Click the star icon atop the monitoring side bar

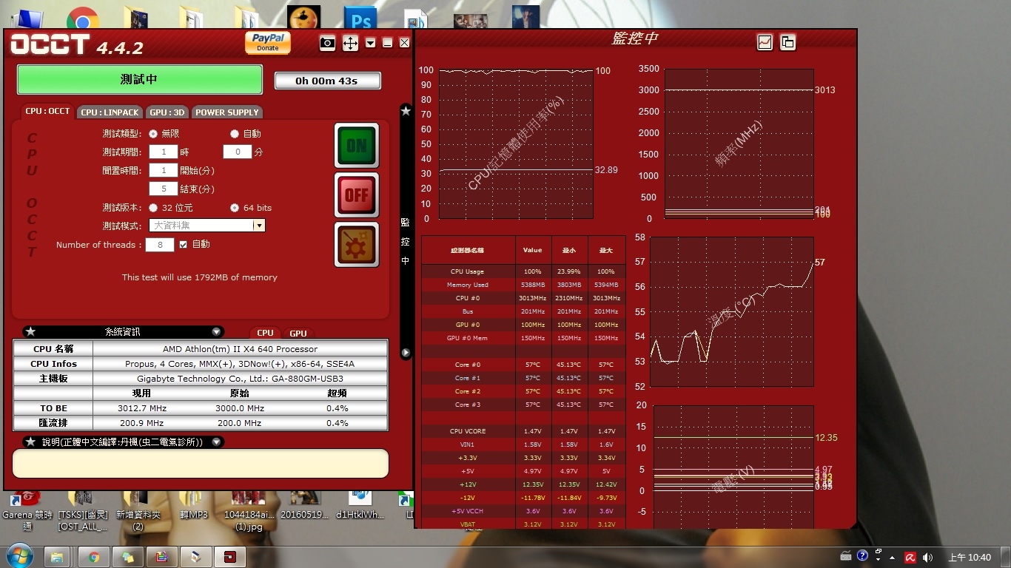pos(406,111)
